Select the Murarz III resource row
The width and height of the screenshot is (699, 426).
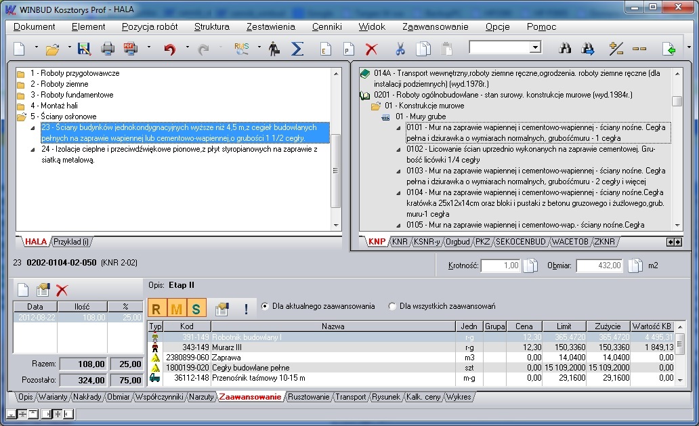[x=410, y=347]
